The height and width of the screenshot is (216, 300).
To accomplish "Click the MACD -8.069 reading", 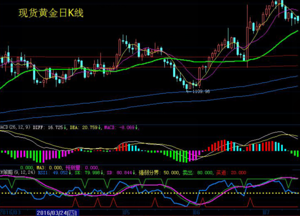I will tap(121, 127).
